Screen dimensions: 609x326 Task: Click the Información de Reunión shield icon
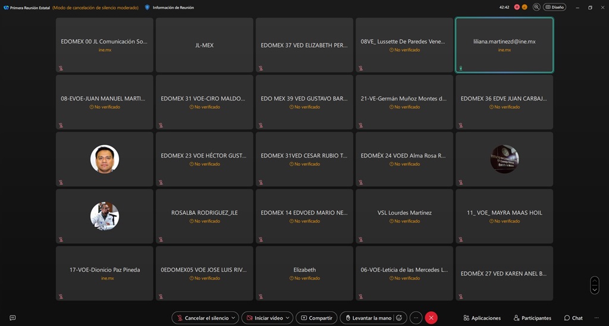(x=147, y=7)
